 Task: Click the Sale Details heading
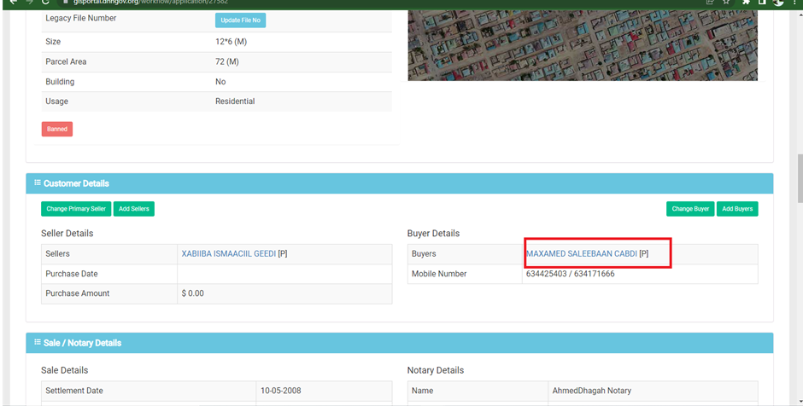pos(65,370)
